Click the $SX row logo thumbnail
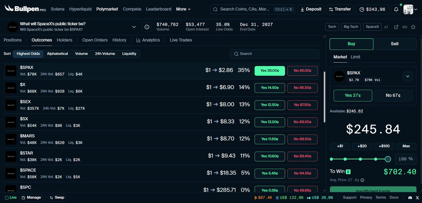Viewport: 422px width, 203px height. tap(11, 122)
